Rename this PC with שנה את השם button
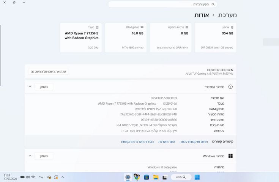Screen dimensions: 279x182 click(48, 72)
